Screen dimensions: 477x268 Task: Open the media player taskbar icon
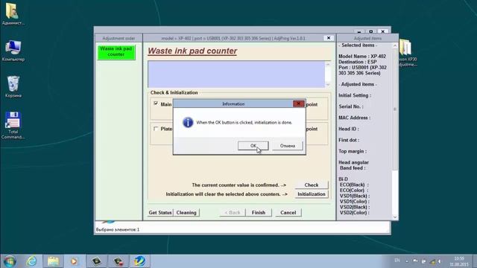tap(74, 261)
